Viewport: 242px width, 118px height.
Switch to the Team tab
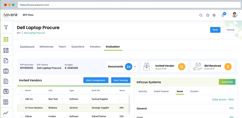tap(62, 46)
